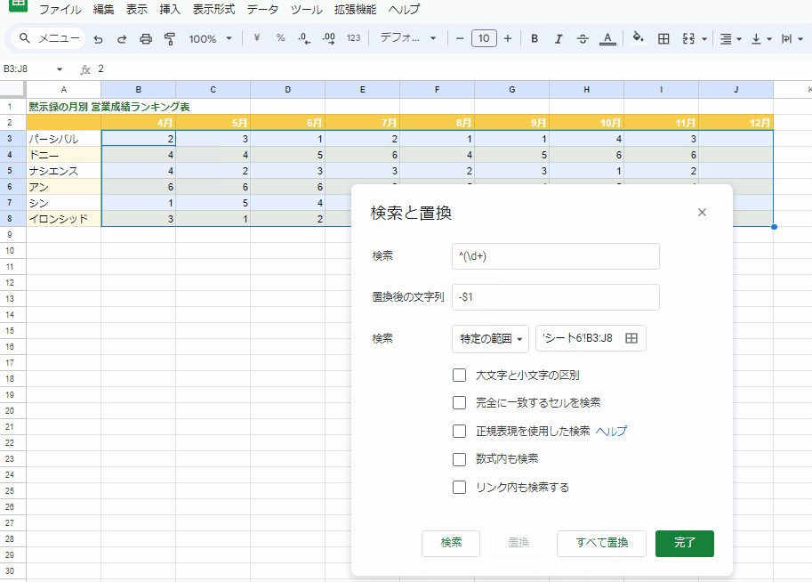Viewport: 812px width, 582px height.
Task: Open the text color picker
Action: pyautogui.click(x=607, y=38)
